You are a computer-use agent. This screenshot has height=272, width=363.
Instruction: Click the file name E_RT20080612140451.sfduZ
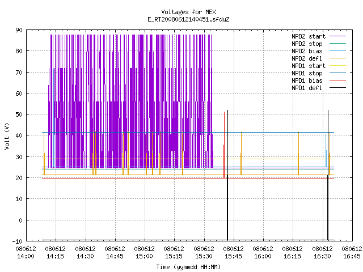tap(188, 19)
